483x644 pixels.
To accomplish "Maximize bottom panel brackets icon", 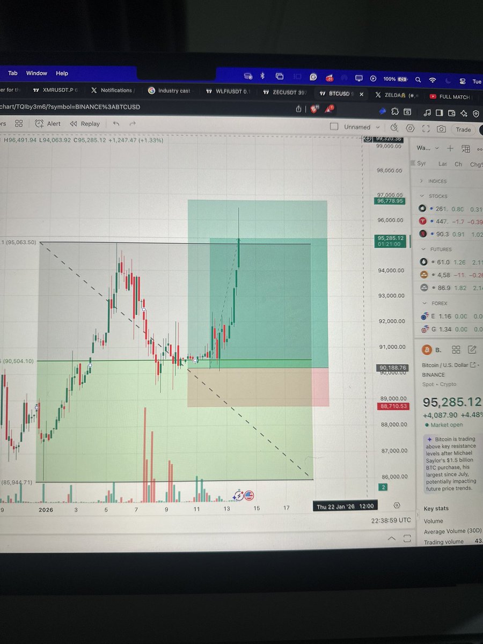I will point(407,538).
